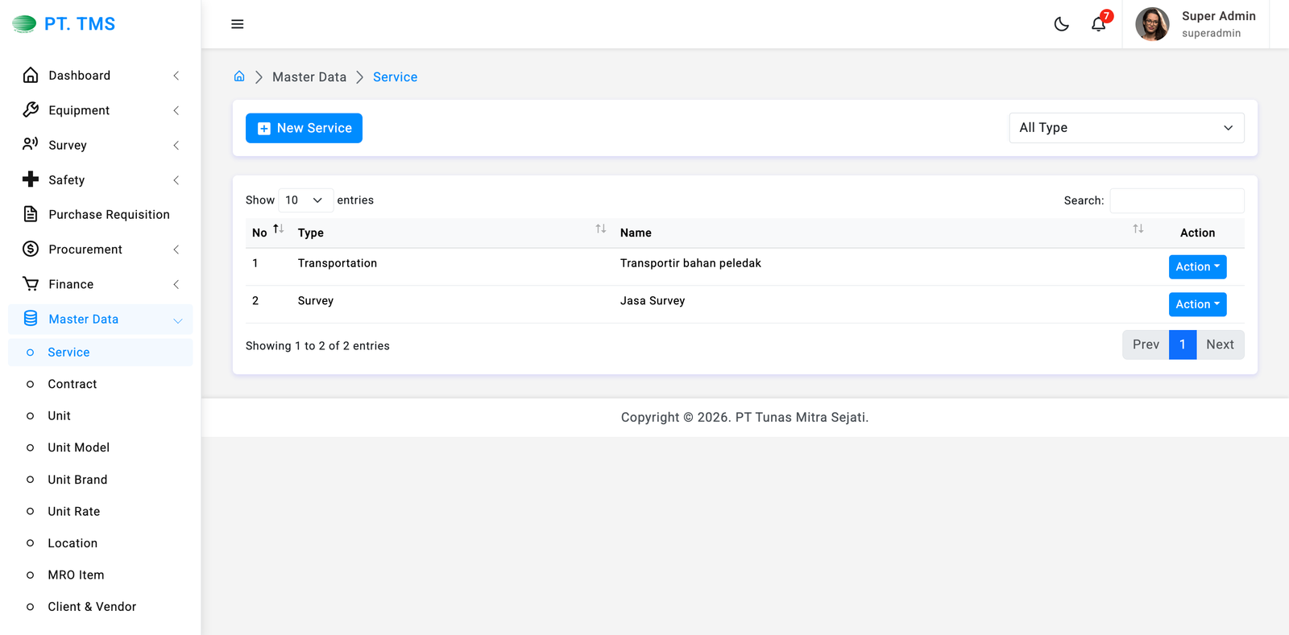Open the Unit Rate submenu item
The image size is (1289, 635).
[x=74, y=512]
